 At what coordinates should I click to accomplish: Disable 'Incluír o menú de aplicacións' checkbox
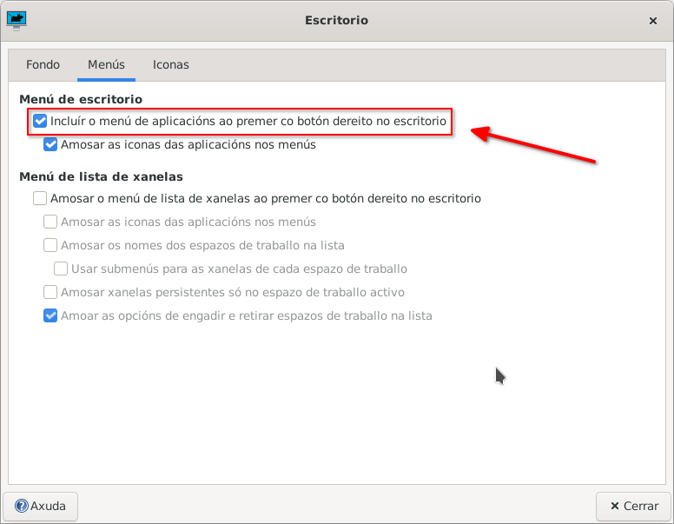[x=40, y=122]
